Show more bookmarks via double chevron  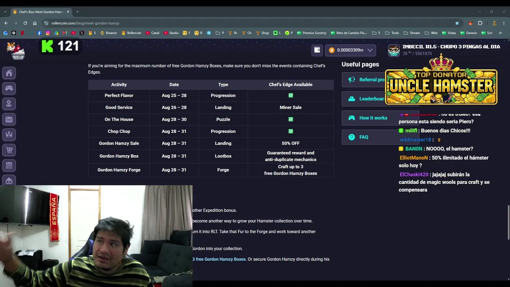[500, 33]
